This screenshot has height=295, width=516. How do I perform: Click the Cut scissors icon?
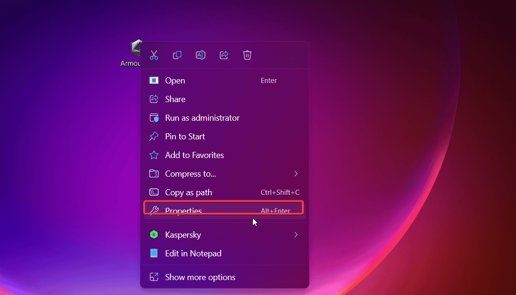[x=153, y=55]
